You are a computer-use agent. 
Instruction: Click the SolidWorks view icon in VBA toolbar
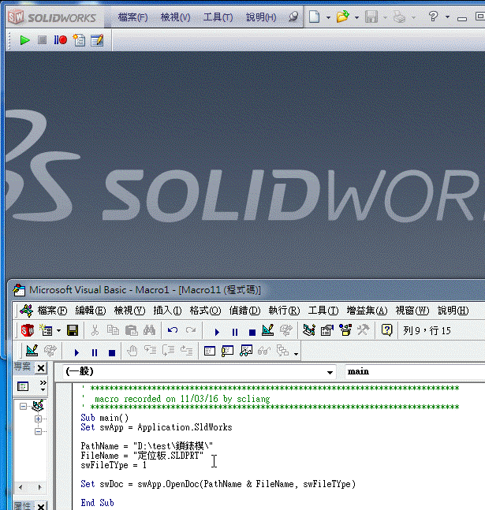28,331
